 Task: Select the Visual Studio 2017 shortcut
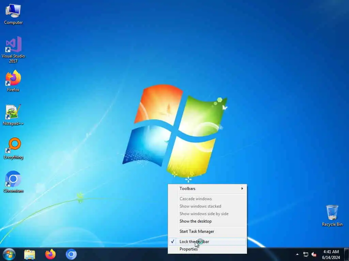coord(13,49)
